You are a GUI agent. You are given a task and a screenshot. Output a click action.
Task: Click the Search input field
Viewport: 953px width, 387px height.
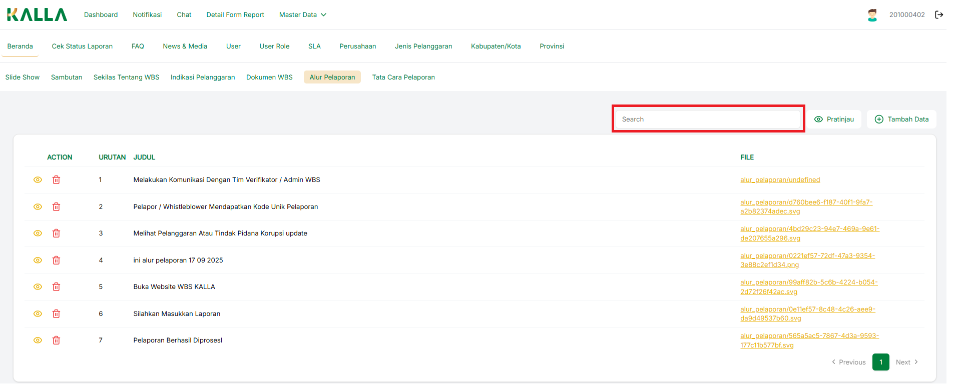tap(708, 119)
